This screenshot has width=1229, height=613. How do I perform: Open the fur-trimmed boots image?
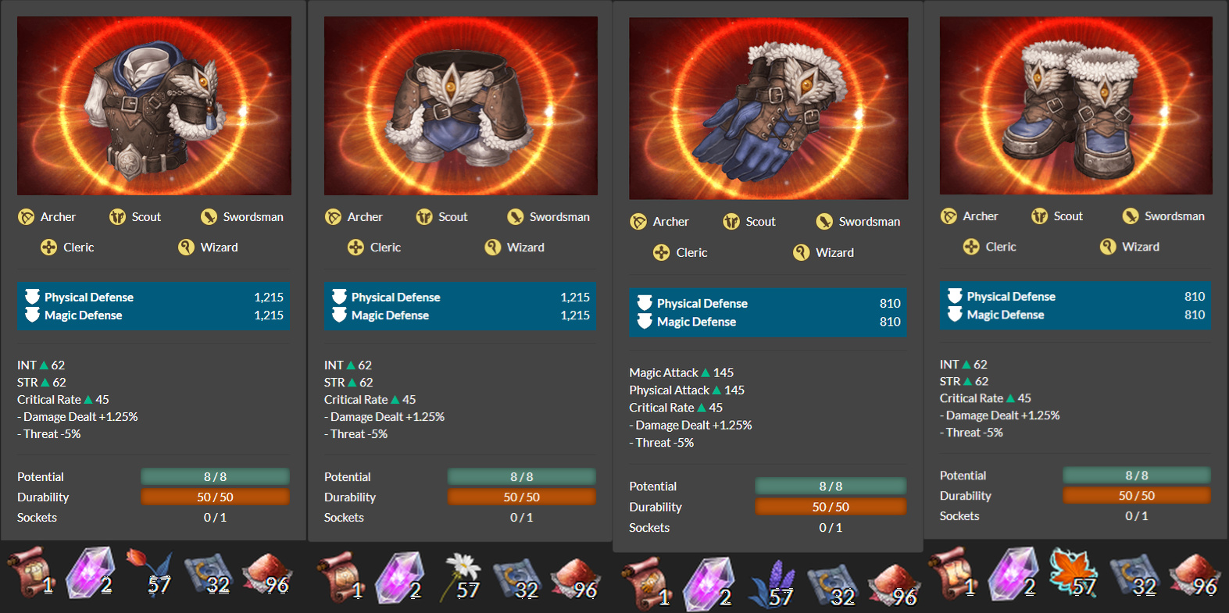[1076, 105]
